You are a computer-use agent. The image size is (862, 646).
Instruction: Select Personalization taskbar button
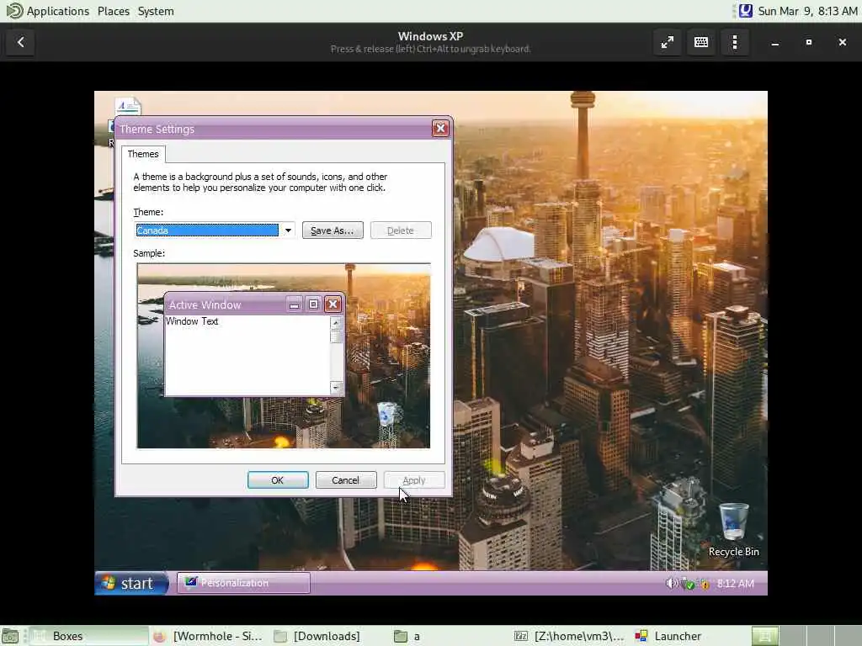[243, 583]
